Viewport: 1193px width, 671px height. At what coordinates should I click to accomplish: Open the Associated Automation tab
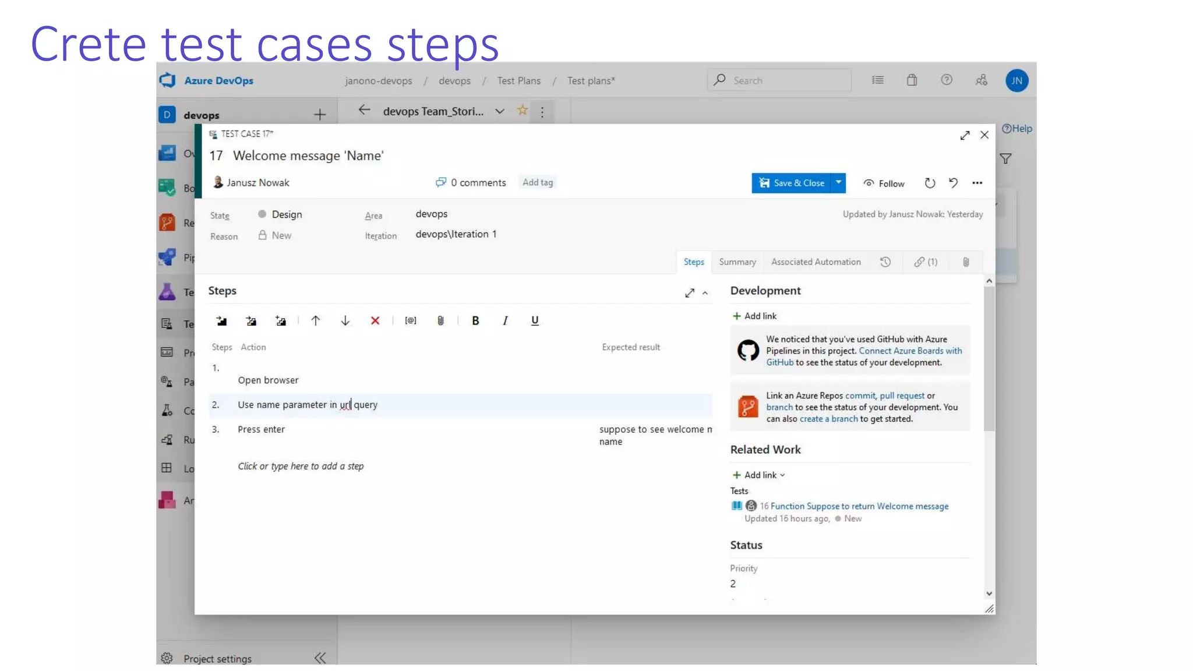tap(816, 262)
